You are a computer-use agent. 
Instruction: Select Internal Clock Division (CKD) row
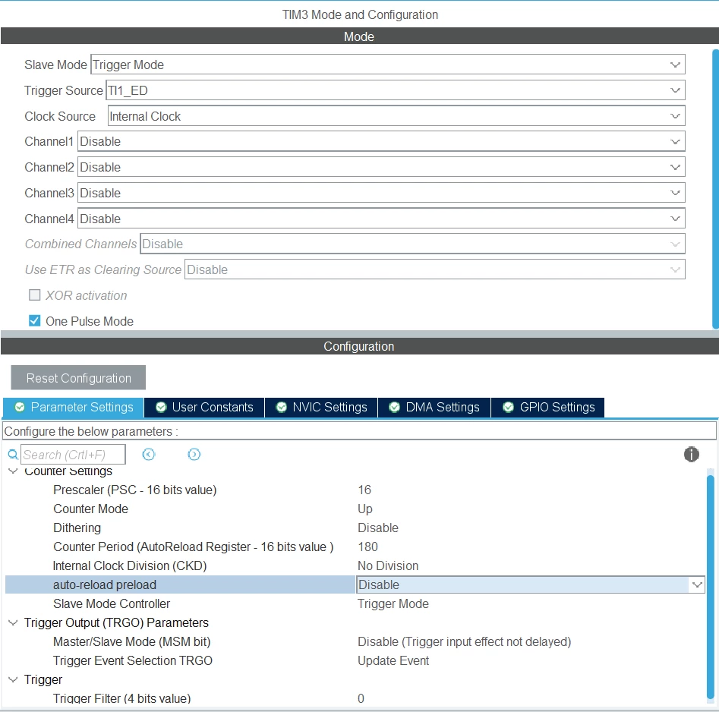130,566
